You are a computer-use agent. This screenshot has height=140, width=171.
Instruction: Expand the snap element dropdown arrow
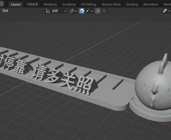click(x=92, y=11)
